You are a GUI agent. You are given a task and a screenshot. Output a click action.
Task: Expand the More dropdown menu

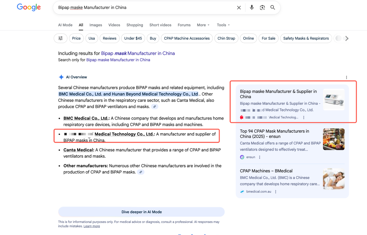pyautogui.click(x=203, y=25)
